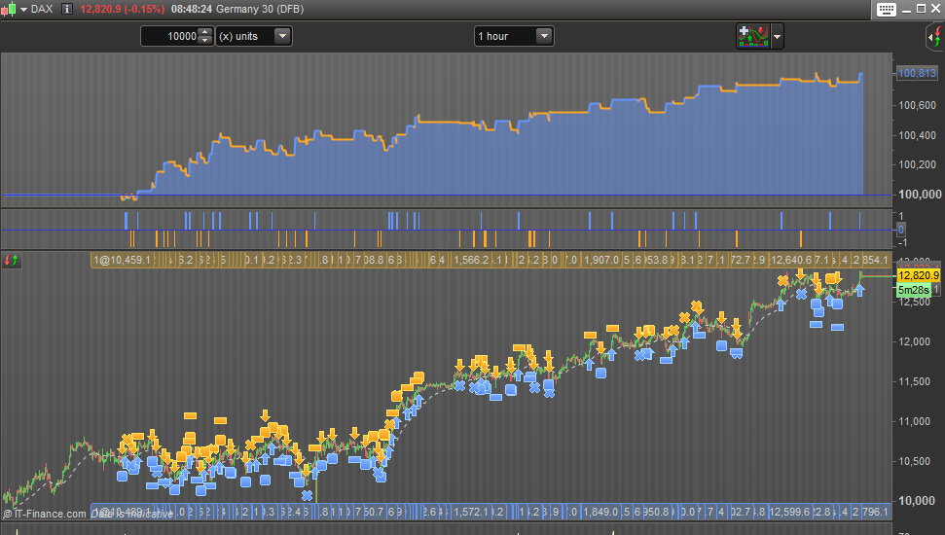Click the 1,907.0 trade label in orange bar
Image resolution: width=945 pixels, height=535 pixels.
pos(601,260)
